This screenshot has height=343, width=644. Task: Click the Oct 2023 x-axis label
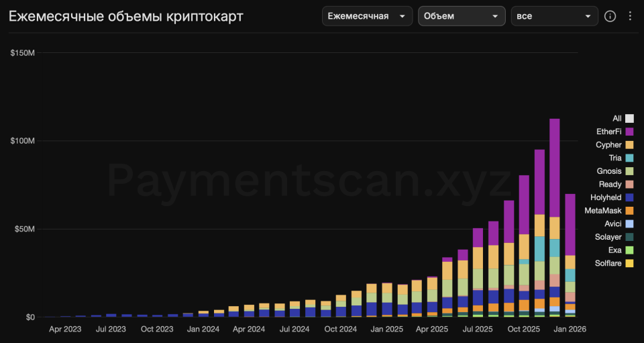157,329
